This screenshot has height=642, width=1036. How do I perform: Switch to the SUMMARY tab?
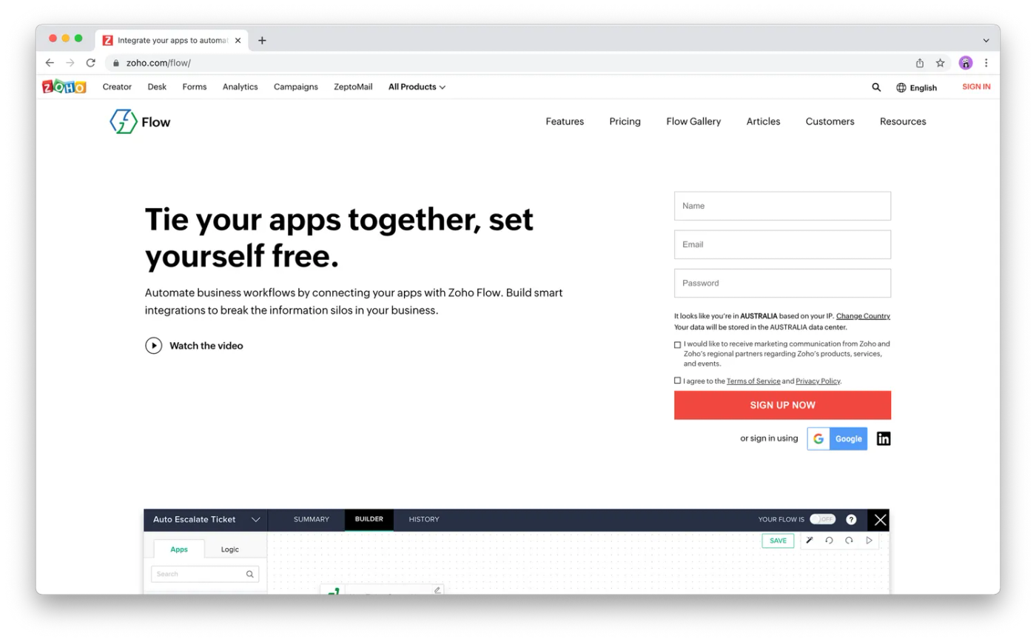(312, 519)
